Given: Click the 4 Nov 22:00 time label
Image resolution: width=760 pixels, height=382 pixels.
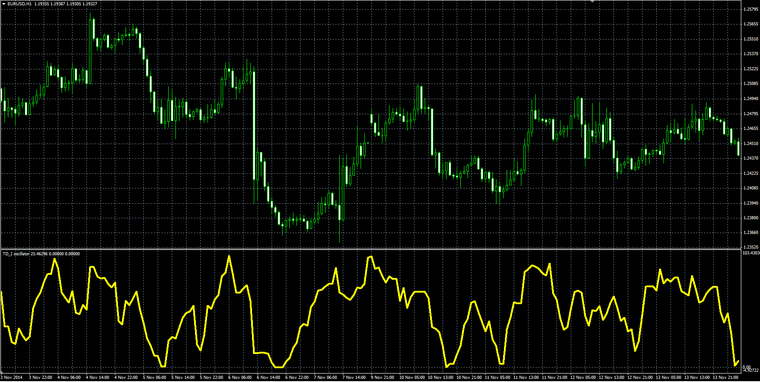Looking at the screenshot, I should click(126, 378).
